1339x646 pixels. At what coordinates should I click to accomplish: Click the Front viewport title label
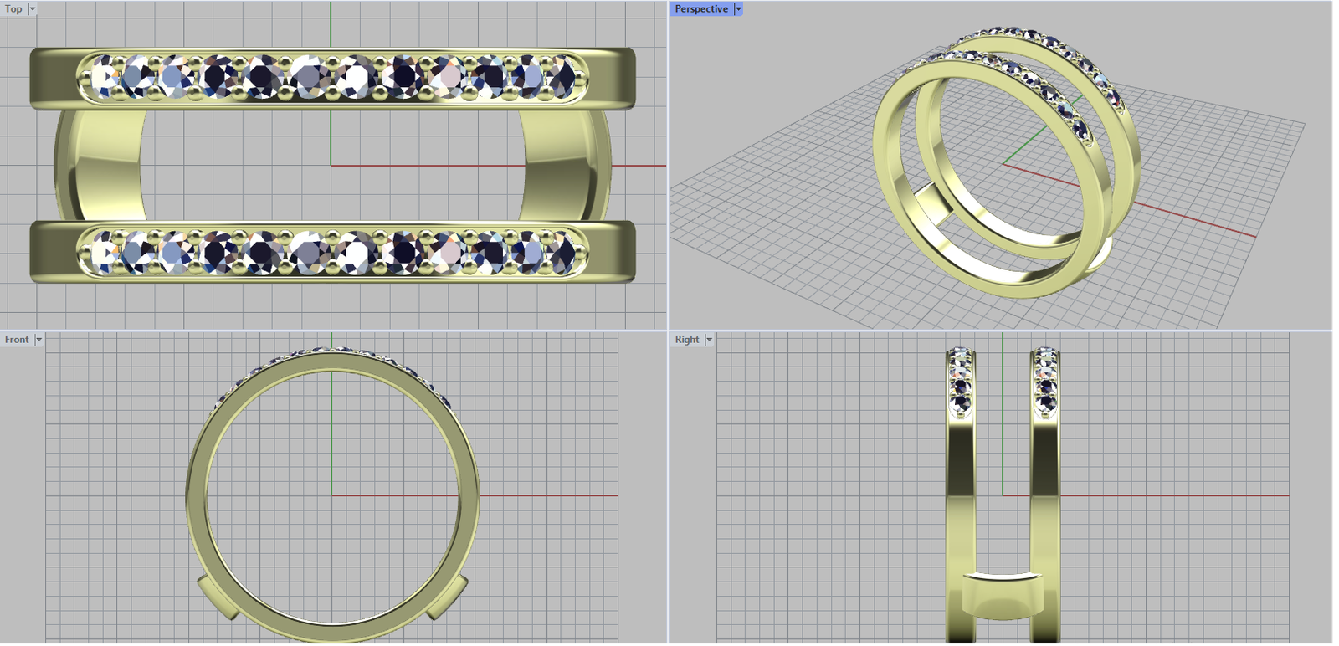pos(17,340)
